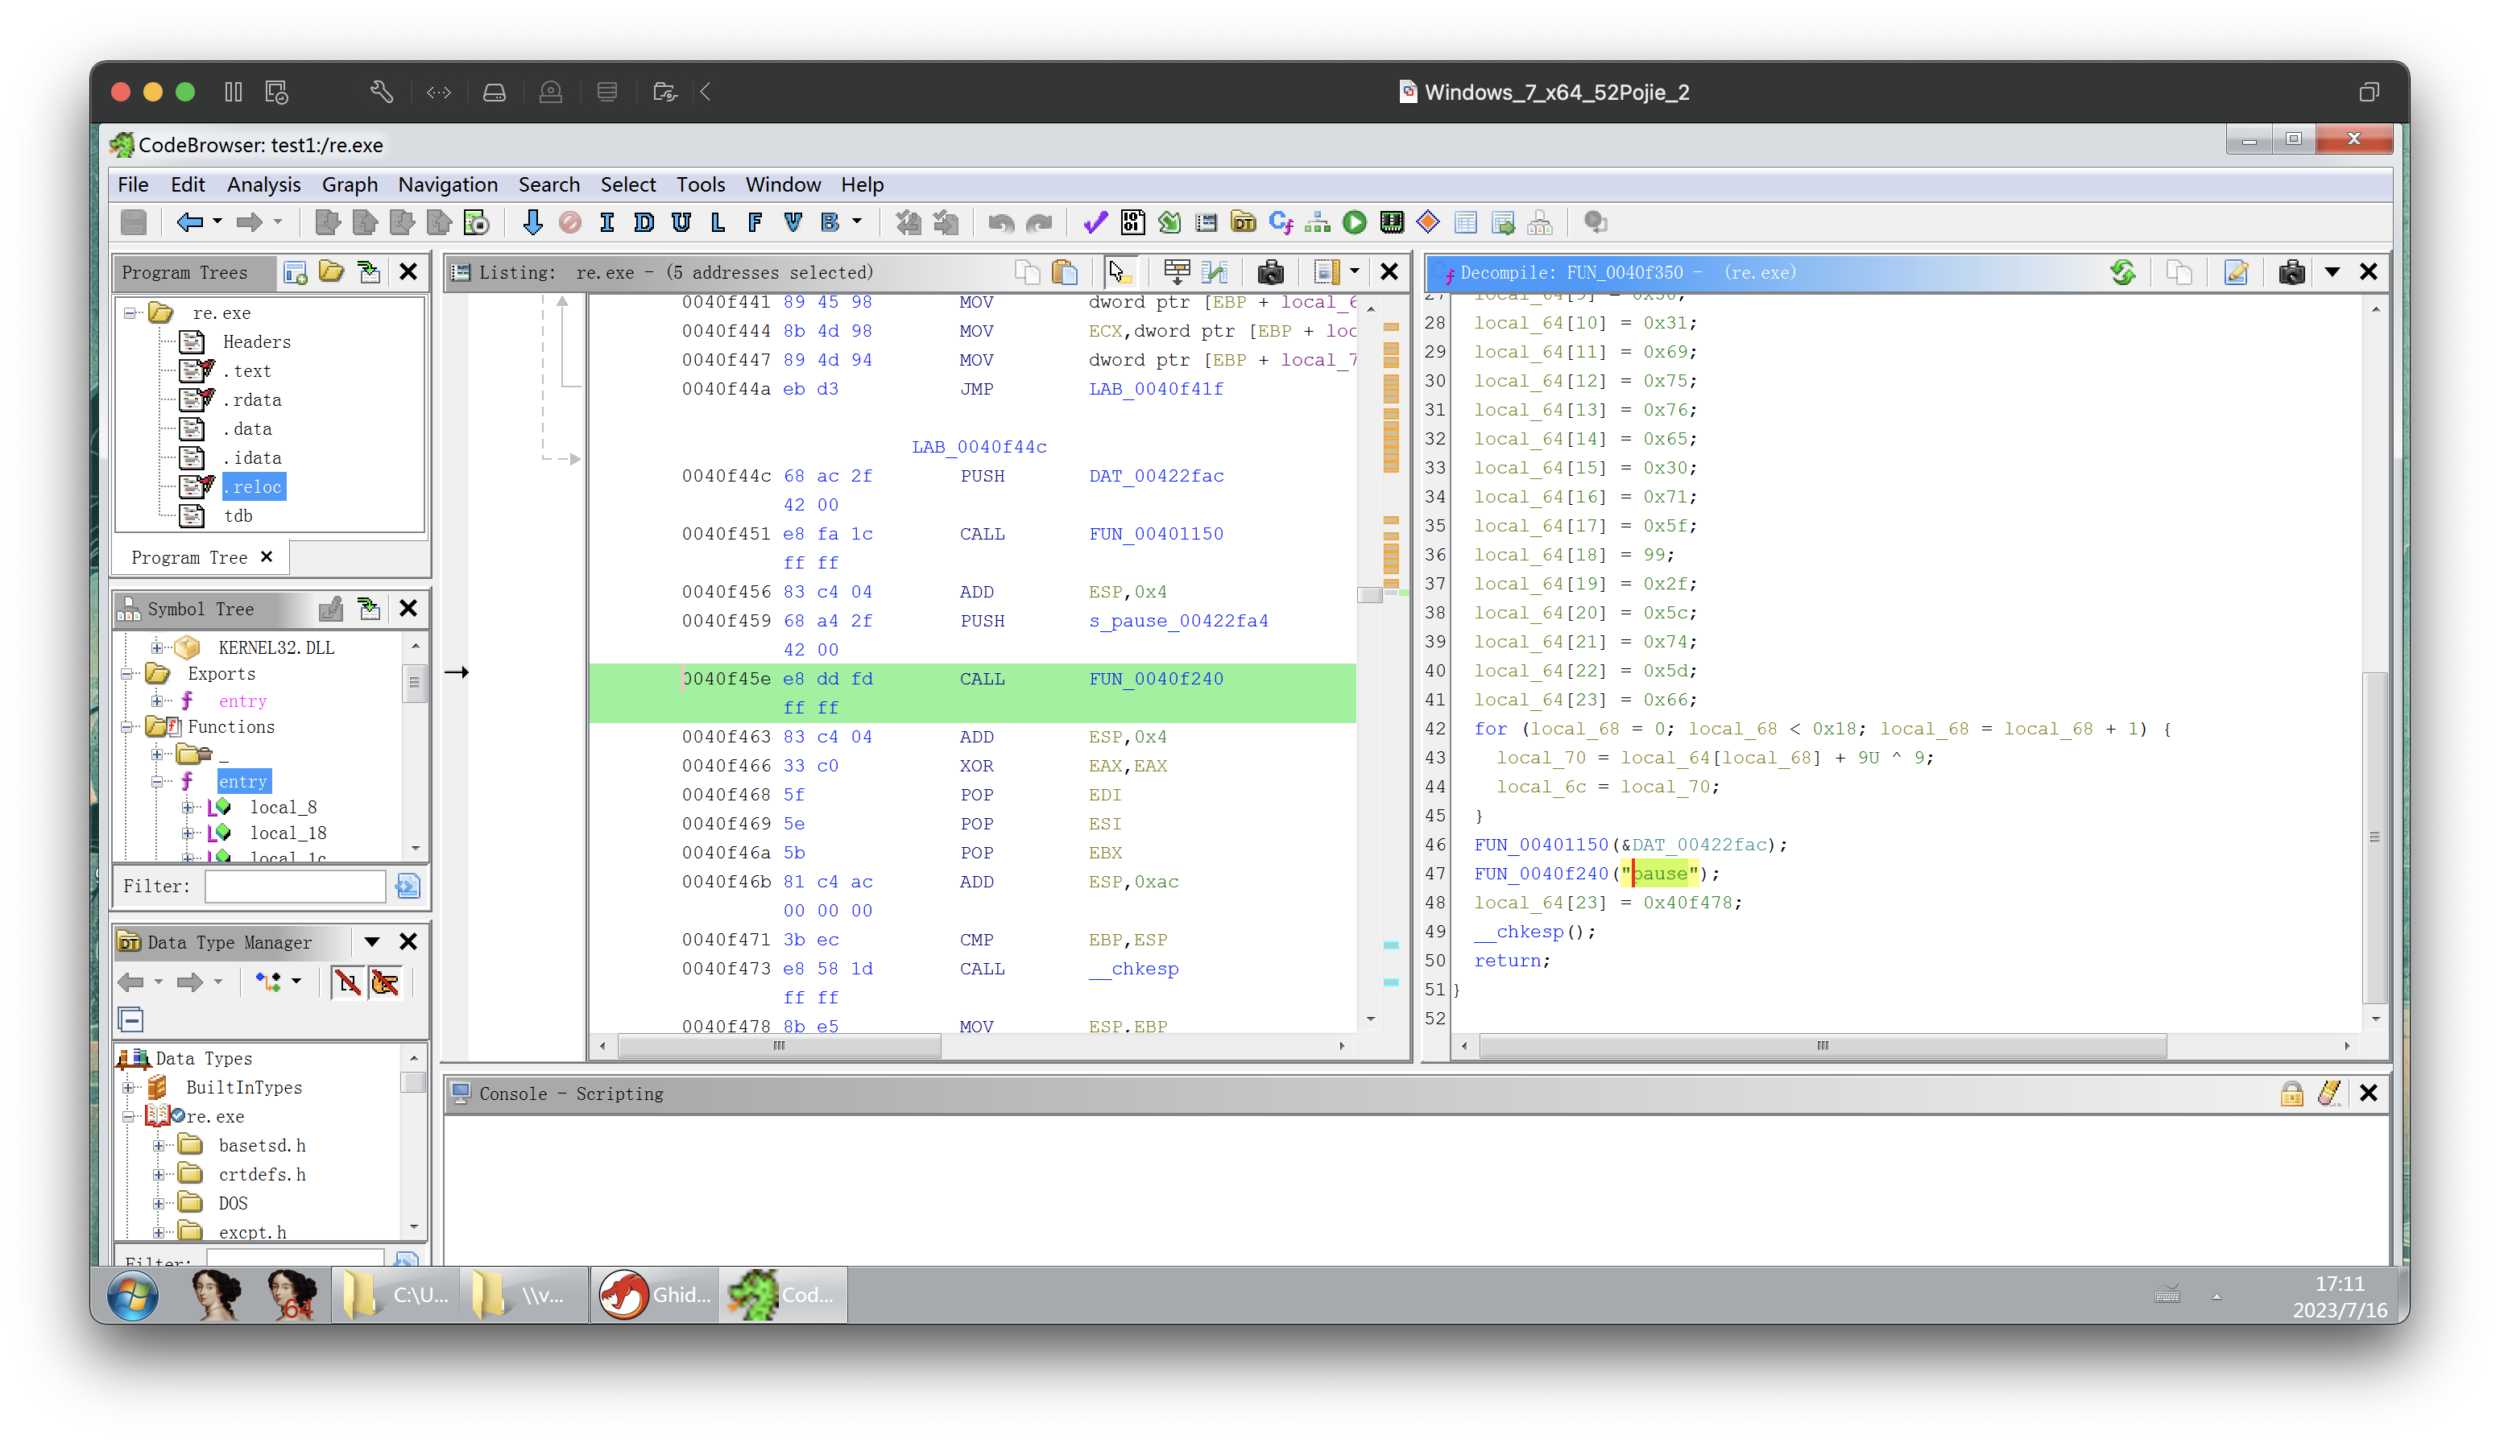Take a Listing snapshot with camera icon

pos(1270,271)
